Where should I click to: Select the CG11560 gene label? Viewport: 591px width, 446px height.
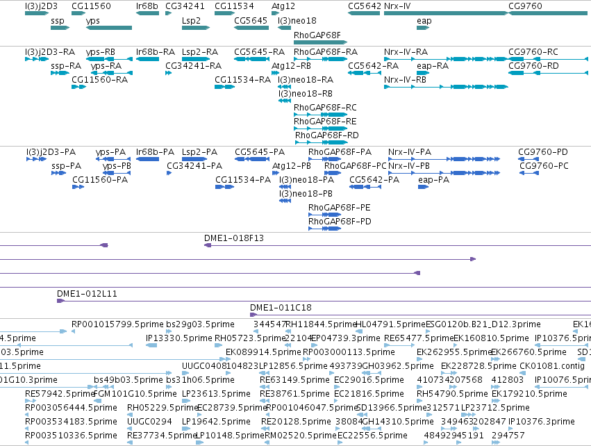tap(91, 6)
